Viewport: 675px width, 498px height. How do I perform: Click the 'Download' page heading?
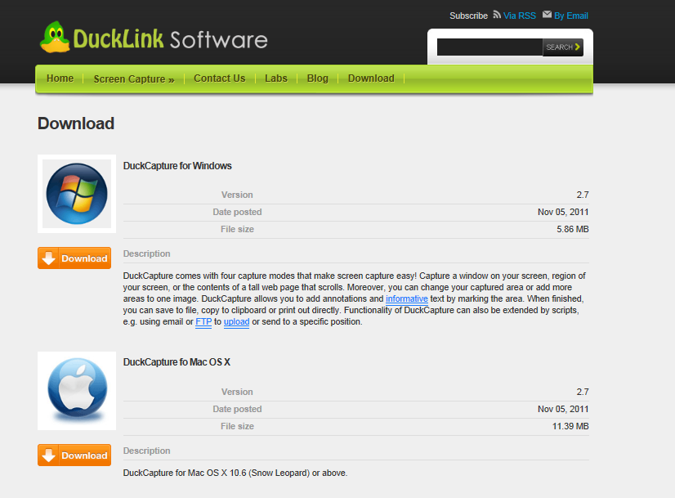(x=76, y=123)
